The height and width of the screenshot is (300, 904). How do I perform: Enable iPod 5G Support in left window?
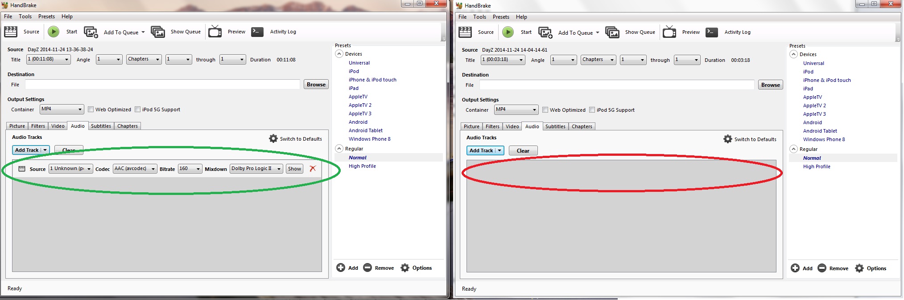pyautogui.click(x=137, y=109)
